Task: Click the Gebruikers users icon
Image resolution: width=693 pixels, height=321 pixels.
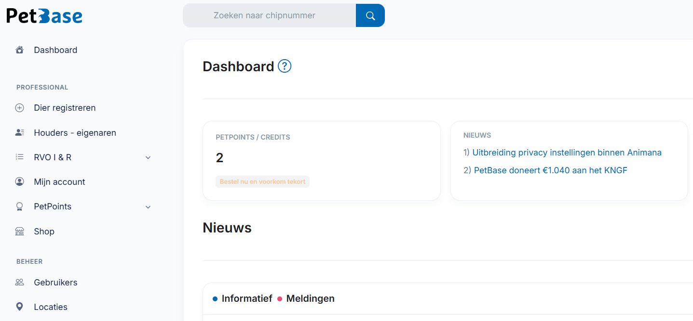Action: point(19,282)
